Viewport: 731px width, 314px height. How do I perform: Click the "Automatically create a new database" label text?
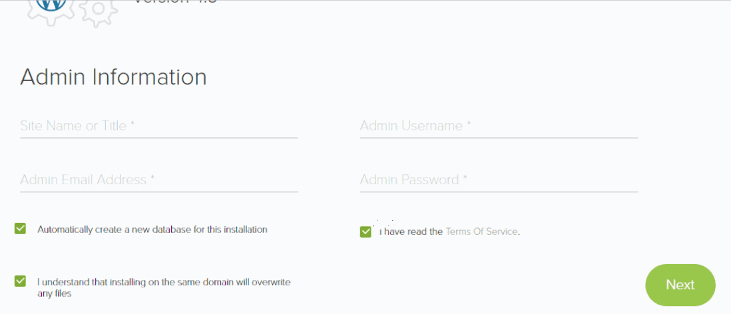coord(152,230)
